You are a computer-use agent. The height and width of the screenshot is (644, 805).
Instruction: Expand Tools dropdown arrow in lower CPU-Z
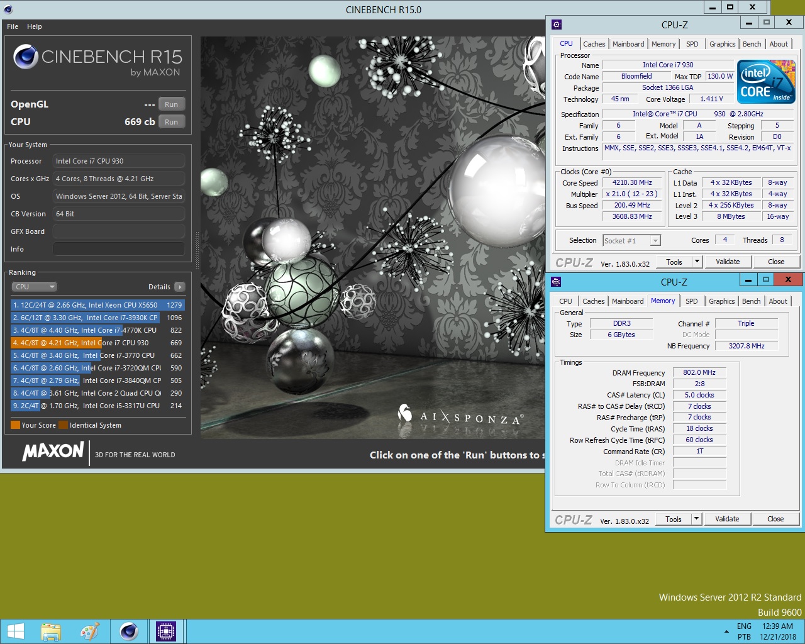click(x=696, y=519)
